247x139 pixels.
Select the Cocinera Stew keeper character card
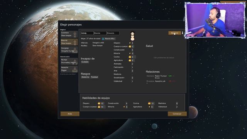point(69,34)
